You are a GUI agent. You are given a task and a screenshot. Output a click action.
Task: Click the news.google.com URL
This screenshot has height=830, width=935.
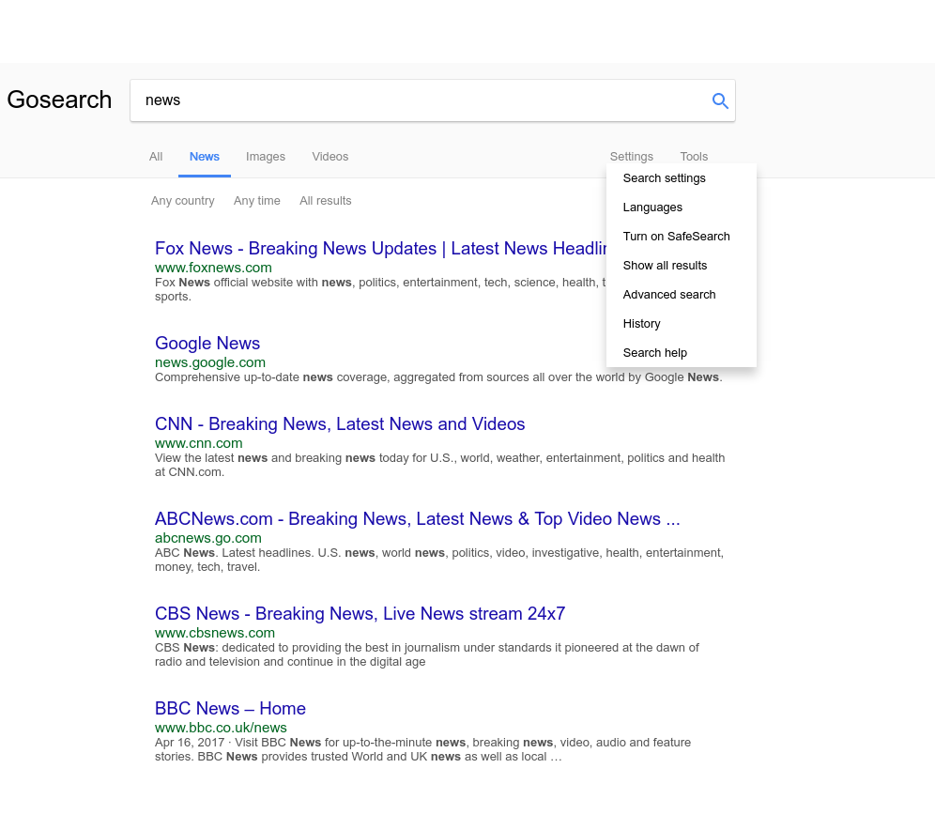pyautogui.click(x=210, y=362)
